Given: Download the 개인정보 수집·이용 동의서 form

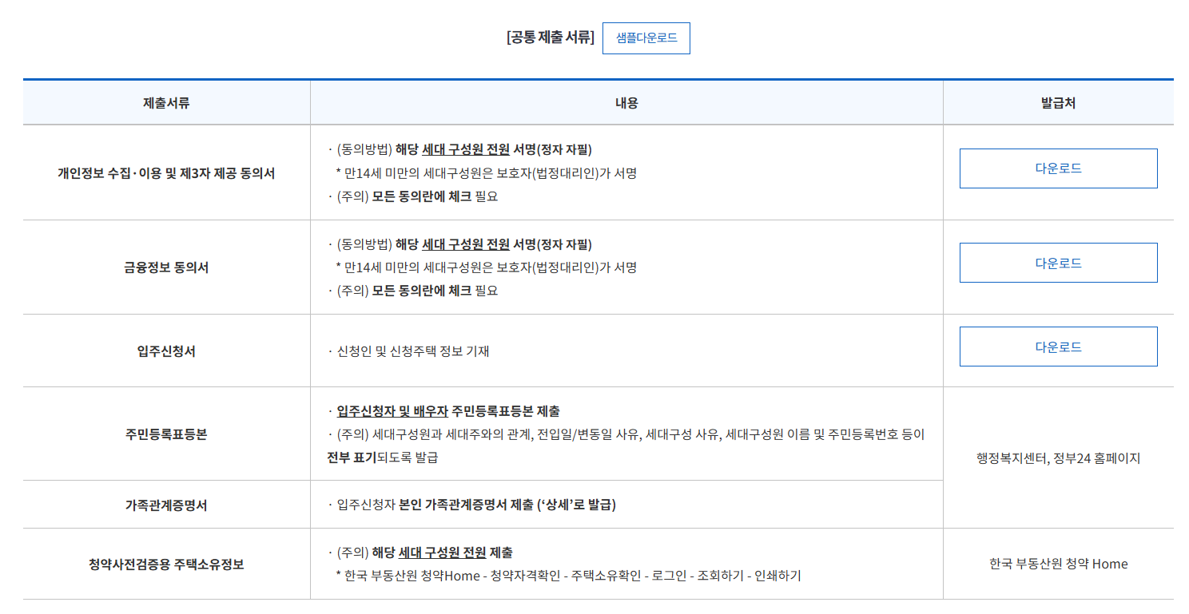Looking at the screenshot, I should tap(1058, 168).
